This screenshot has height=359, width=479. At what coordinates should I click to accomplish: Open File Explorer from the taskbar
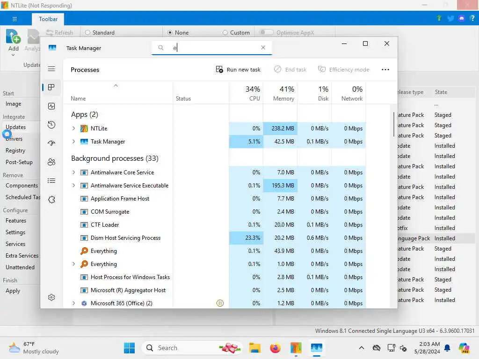tap(254, 348)
